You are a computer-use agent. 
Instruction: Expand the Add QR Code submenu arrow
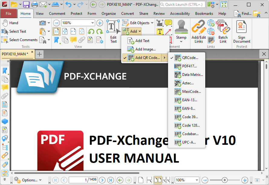pos(164,58)
